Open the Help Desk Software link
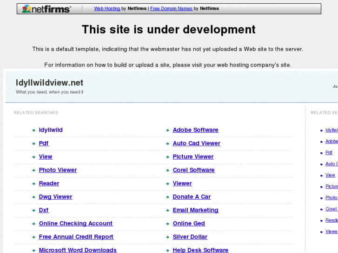The image size is (338, 253). [x=200, y=250]
